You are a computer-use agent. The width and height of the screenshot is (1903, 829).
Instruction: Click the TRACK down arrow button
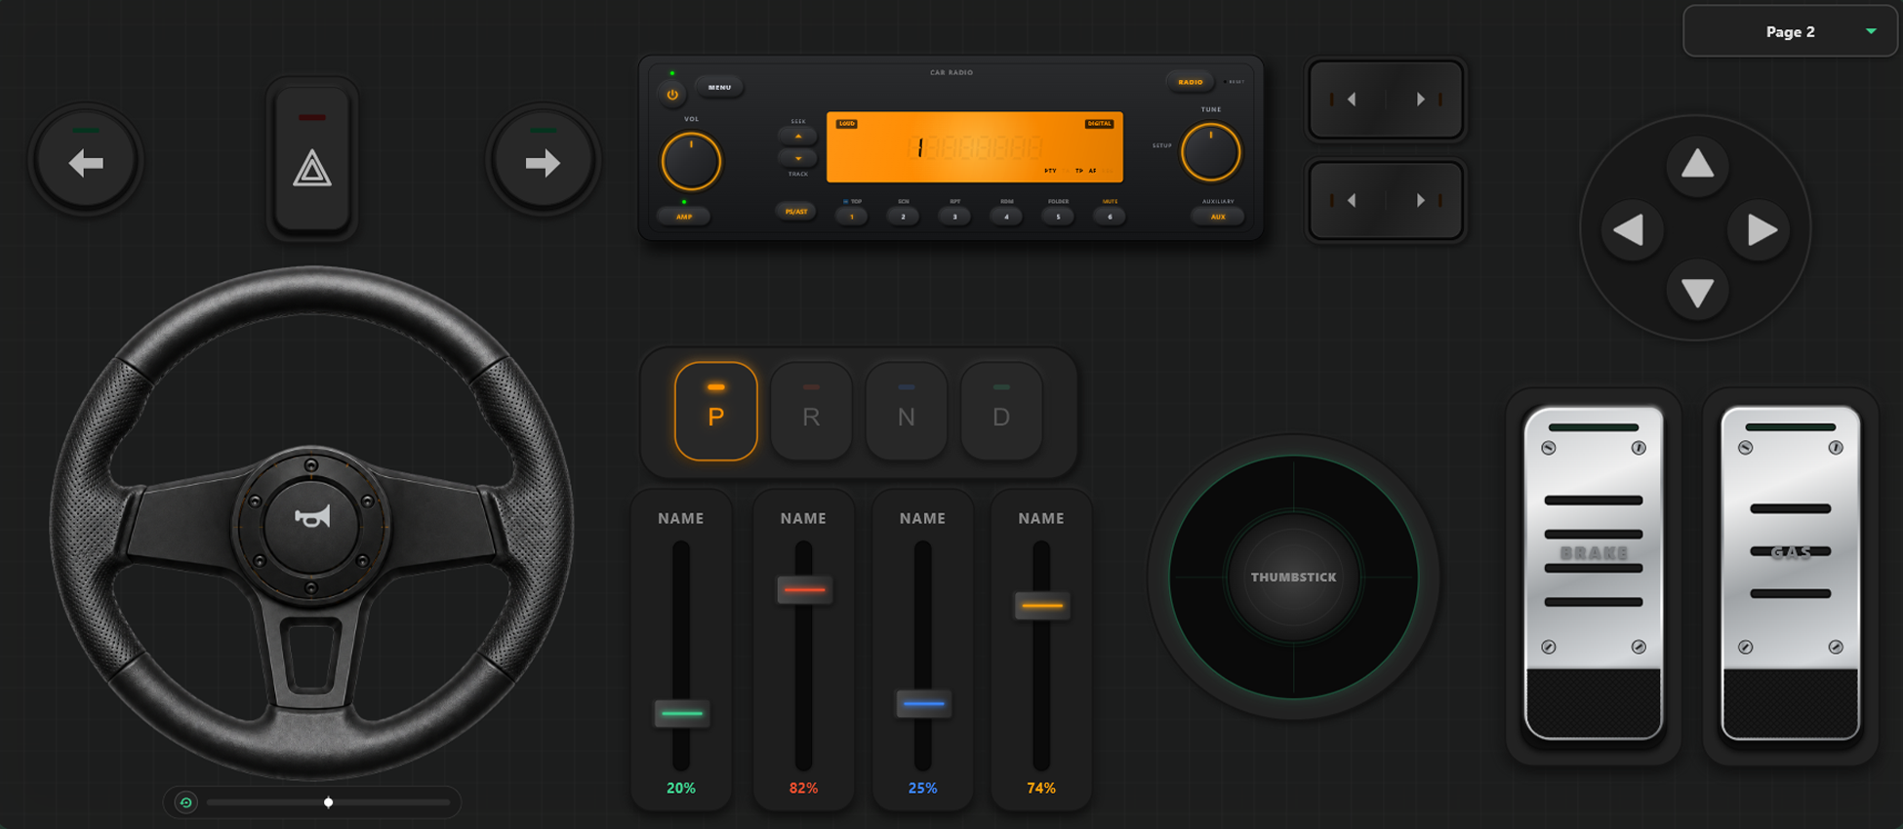tap(798, 157)
